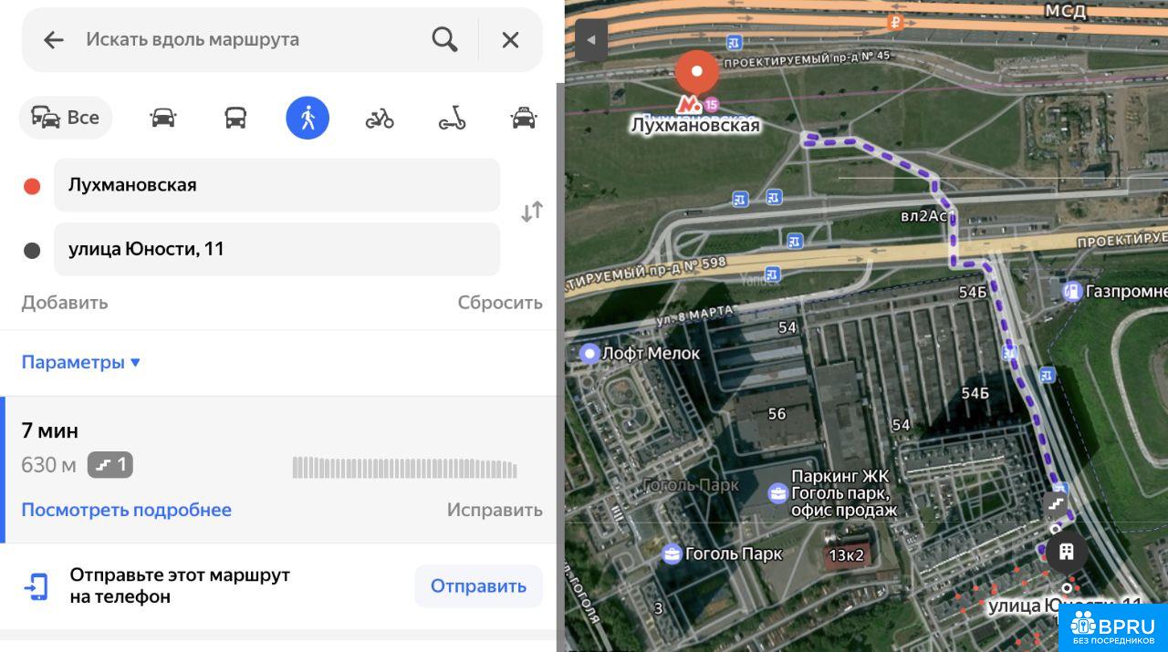Select the walking mode toggle

308,118
